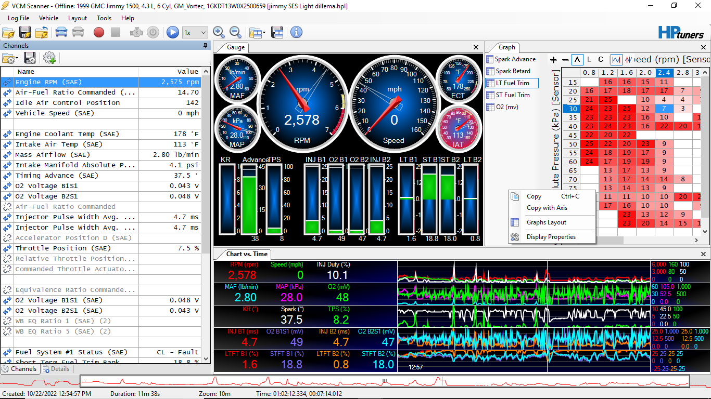711x399 pixels.
Task: Expand the Open Channel Config dropdown arrow
Action: [x=17, y=58]
